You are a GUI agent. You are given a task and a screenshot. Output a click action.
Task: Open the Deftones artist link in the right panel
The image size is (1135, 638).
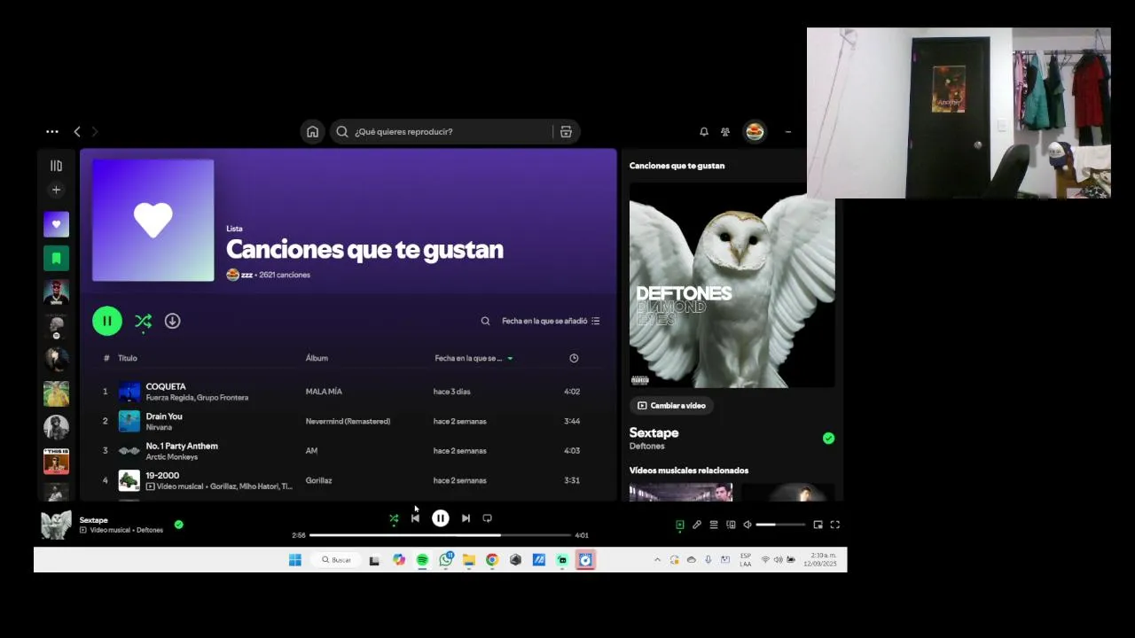[646, 447]
